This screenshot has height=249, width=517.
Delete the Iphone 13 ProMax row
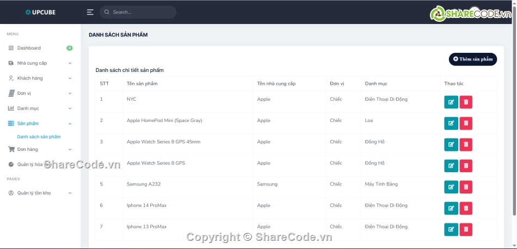(466, 229)
